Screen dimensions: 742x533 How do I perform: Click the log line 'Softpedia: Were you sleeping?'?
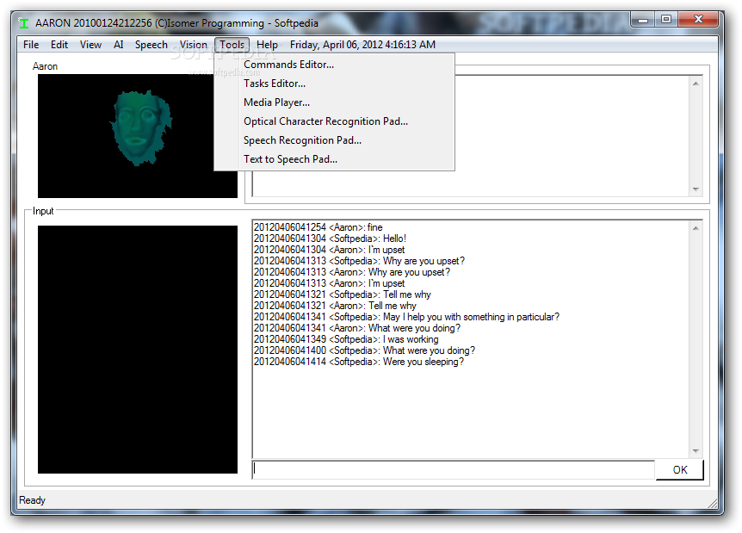(359, 362)
